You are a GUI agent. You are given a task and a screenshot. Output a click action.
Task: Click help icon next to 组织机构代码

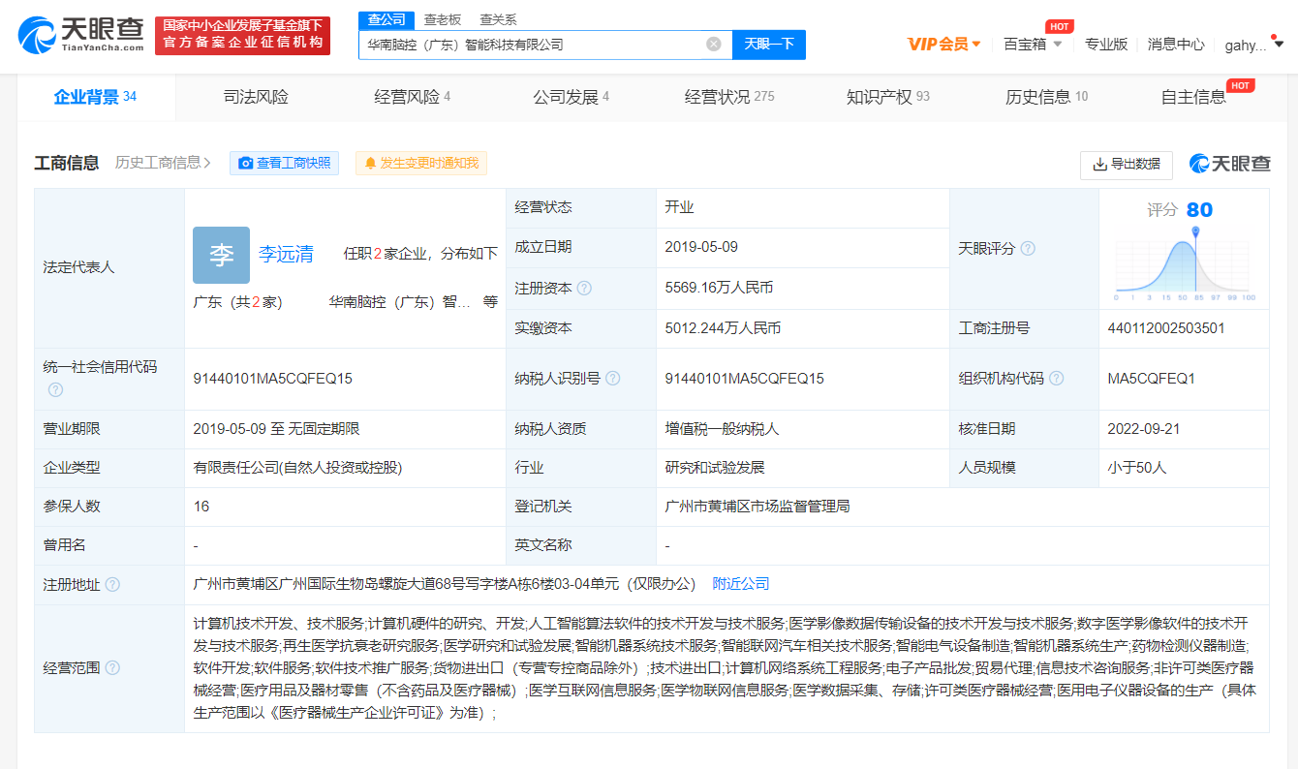(x=1056, y=379)
